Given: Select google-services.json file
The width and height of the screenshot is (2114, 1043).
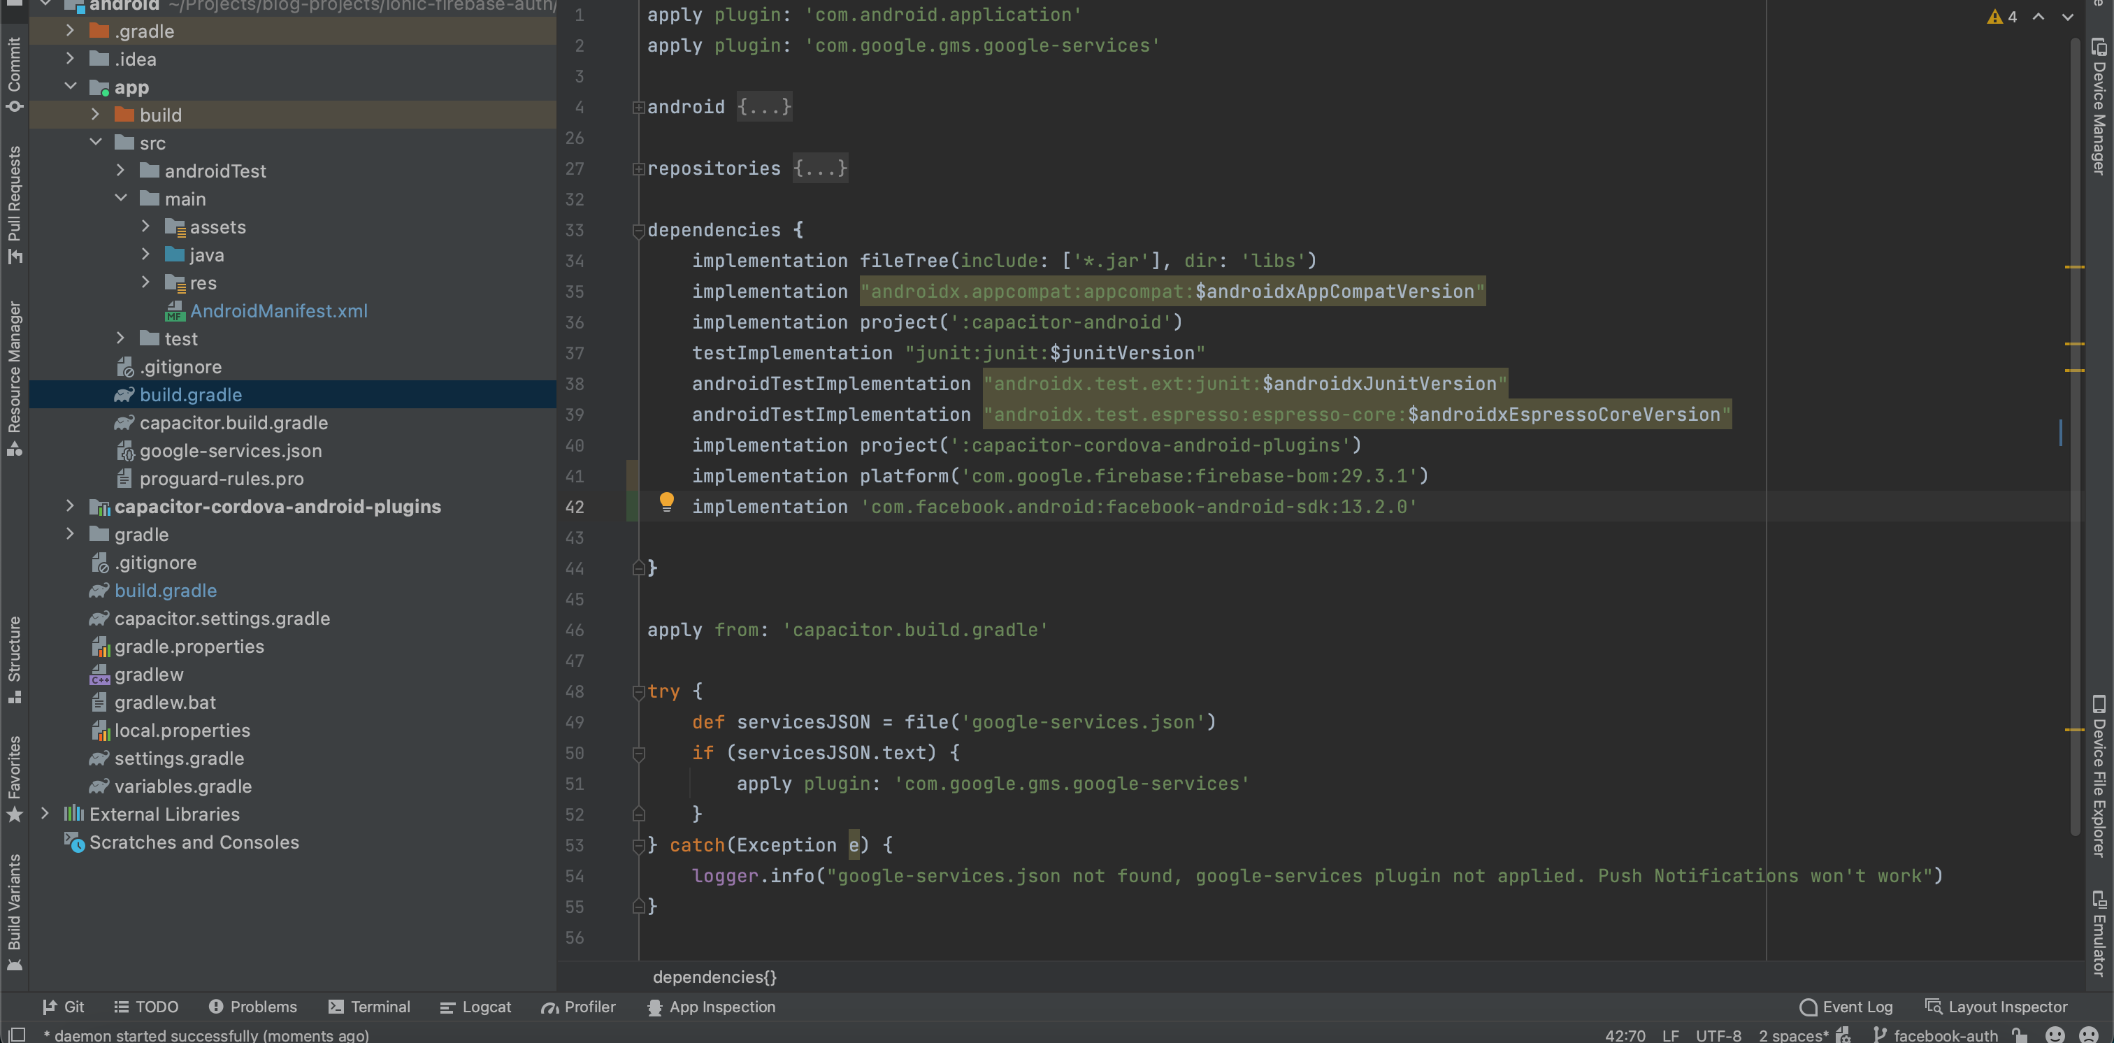Looking at the screenshot, I should point(219,450).
